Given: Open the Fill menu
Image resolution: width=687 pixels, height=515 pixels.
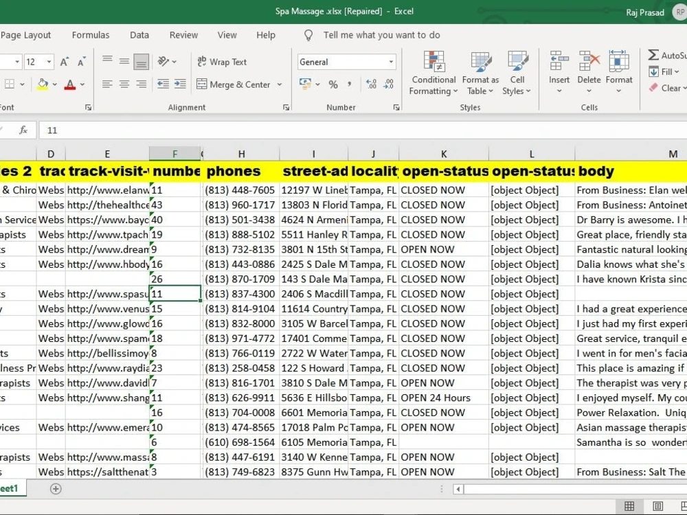Looking at the screenshot, I should pos(664,71).
